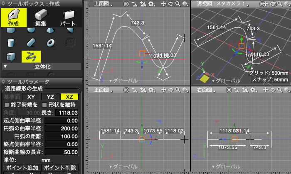Select the 3D text tool

pos(11,56)
